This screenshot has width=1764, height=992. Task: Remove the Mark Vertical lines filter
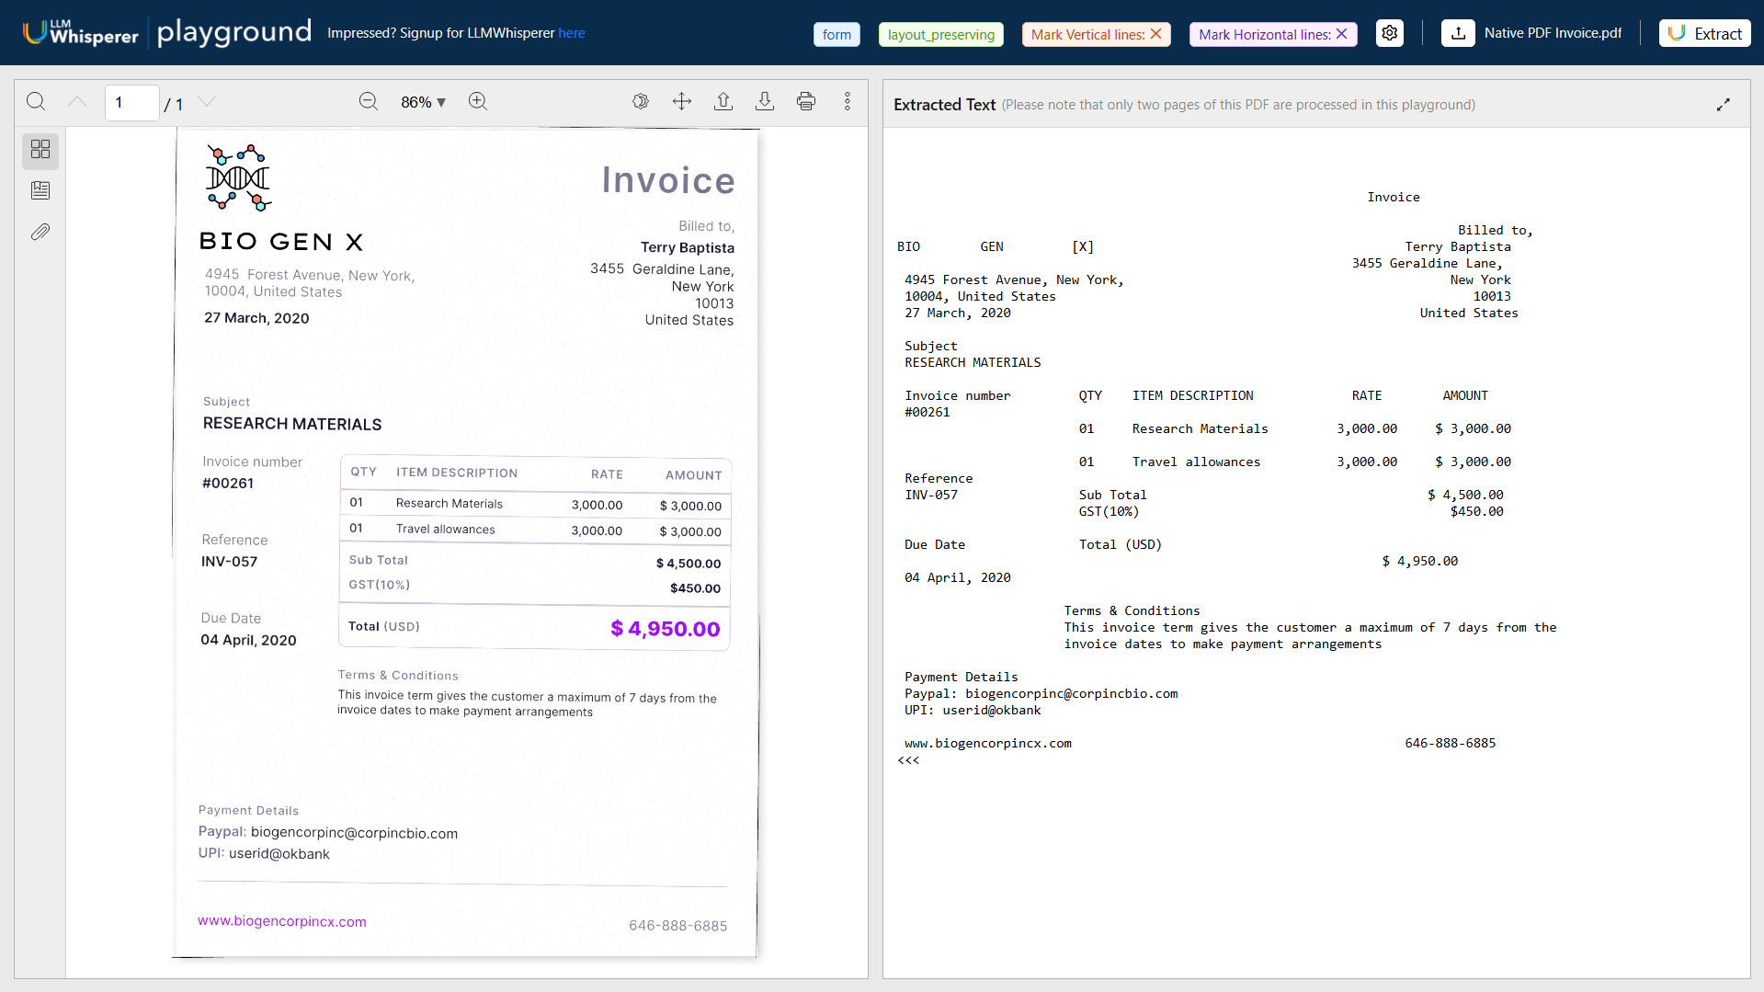1156,34
